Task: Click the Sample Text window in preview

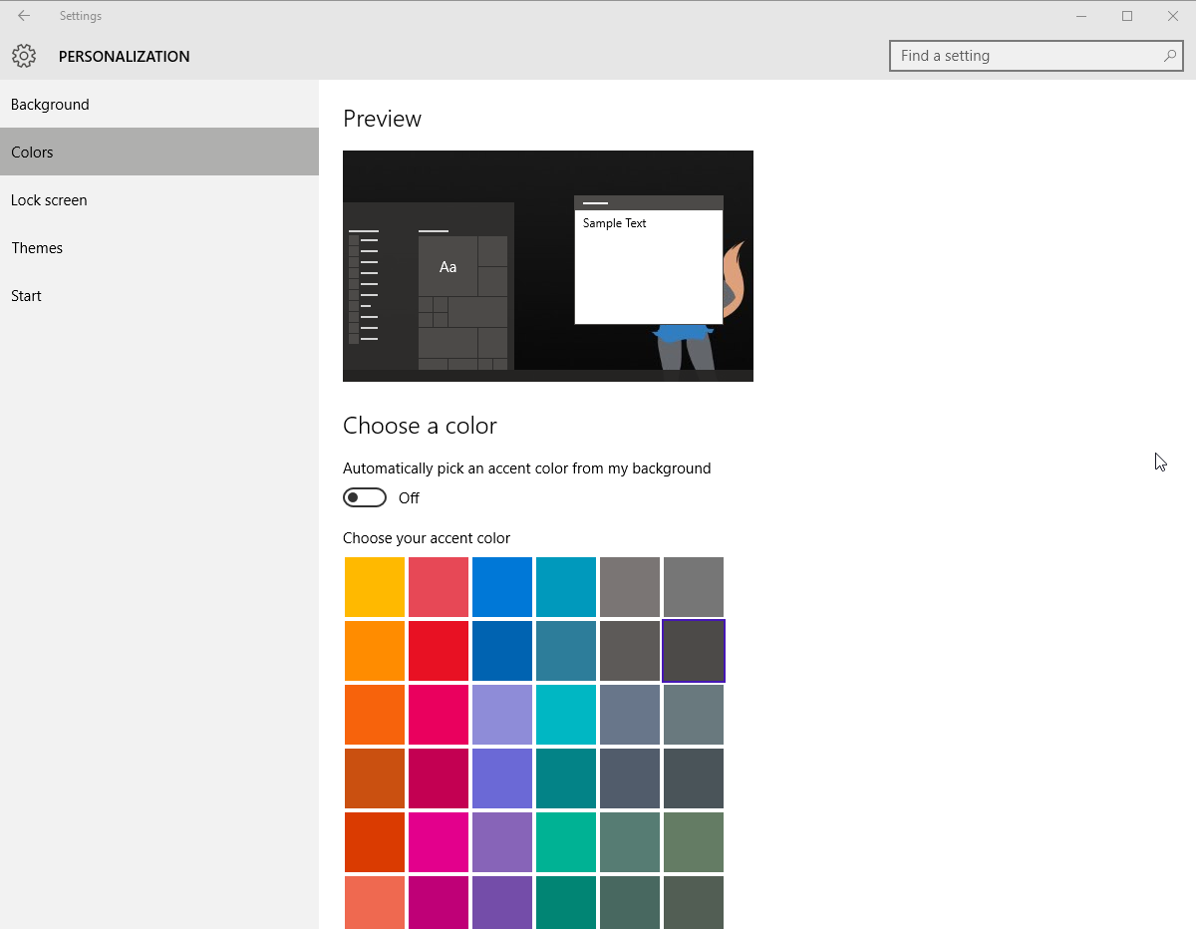Action: coord(649,260)
